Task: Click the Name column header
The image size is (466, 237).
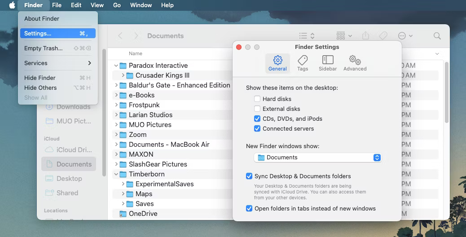Action: [x=136, y=53]
